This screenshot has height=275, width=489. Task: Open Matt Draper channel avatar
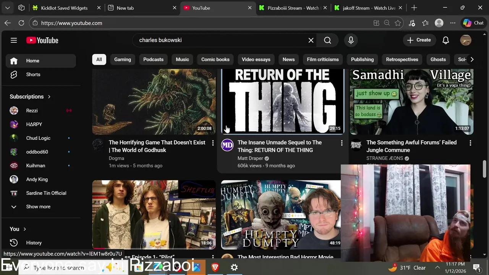coord(227,145)
